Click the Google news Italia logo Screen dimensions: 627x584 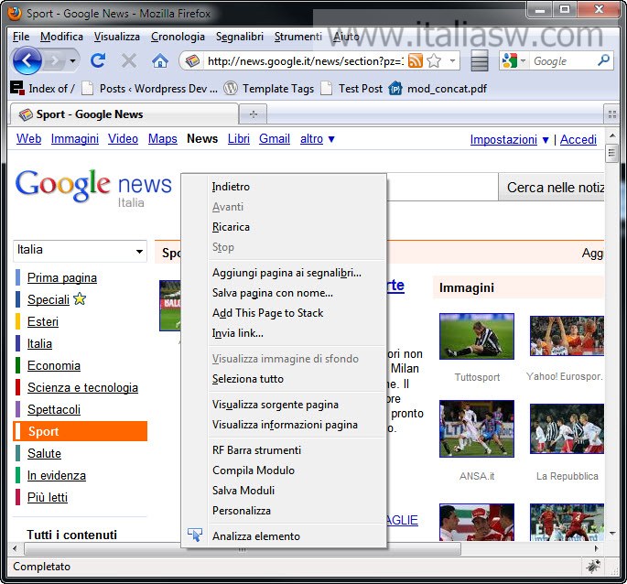click(x=93, y=188)
